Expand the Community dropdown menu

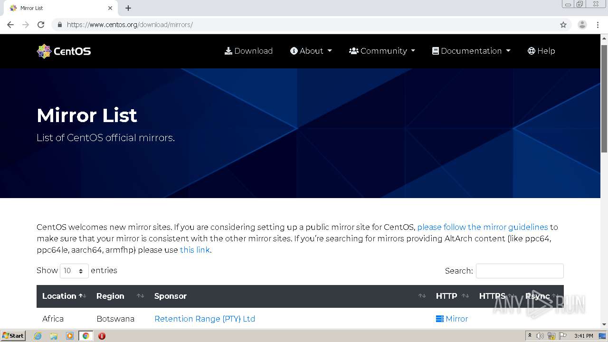point(382,51)
